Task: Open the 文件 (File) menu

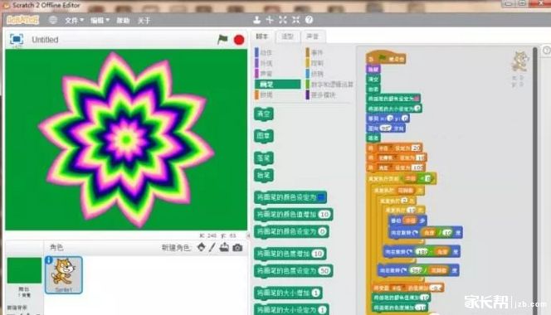Action: tap(74, 21)
